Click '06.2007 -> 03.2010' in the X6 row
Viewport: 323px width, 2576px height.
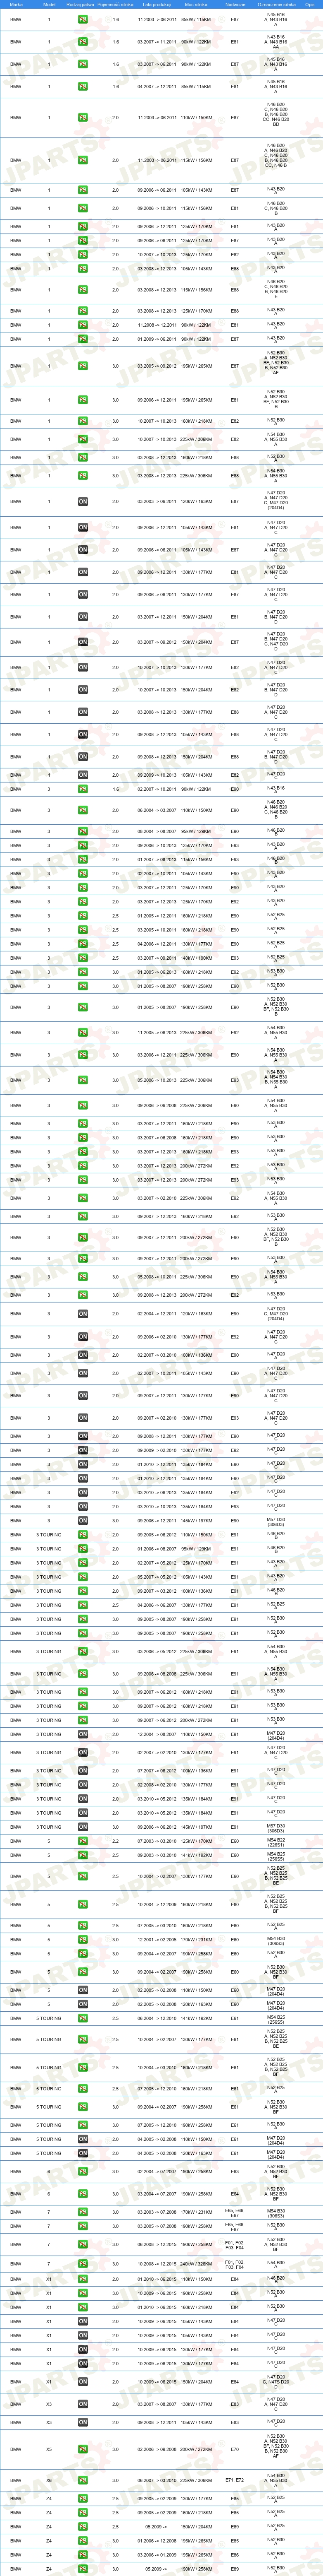[157, 2480]
